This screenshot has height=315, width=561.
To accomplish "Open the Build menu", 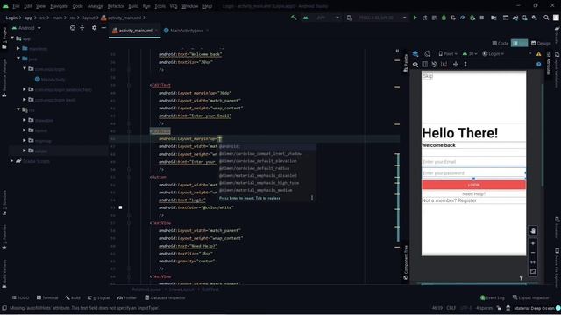I will [x=133, y=6].
